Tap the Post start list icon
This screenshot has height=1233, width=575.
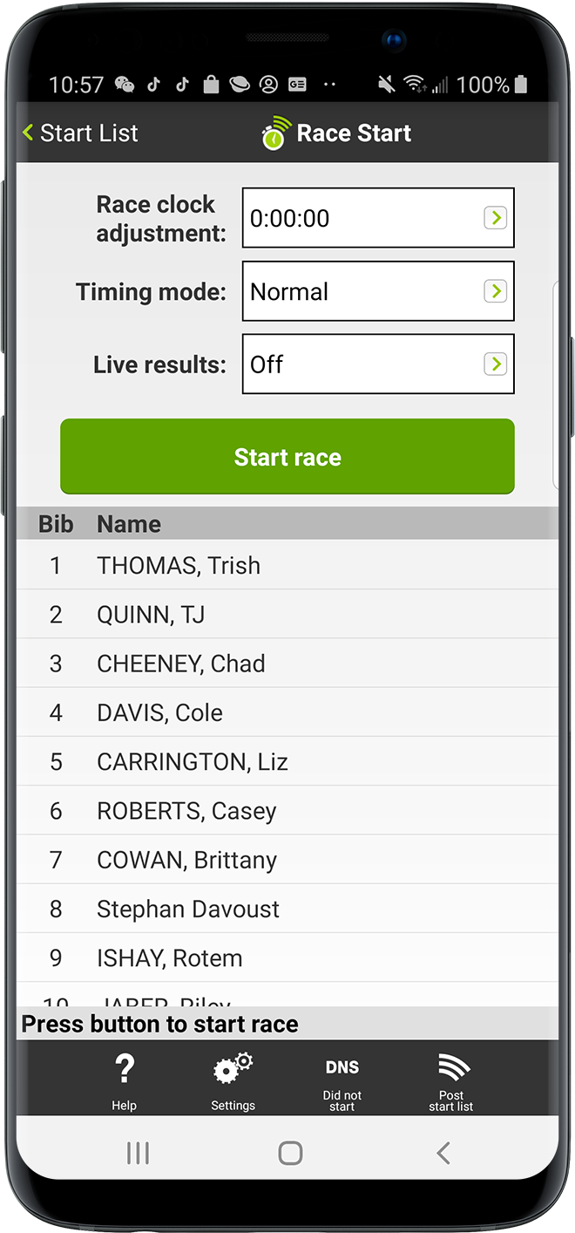451,1068
